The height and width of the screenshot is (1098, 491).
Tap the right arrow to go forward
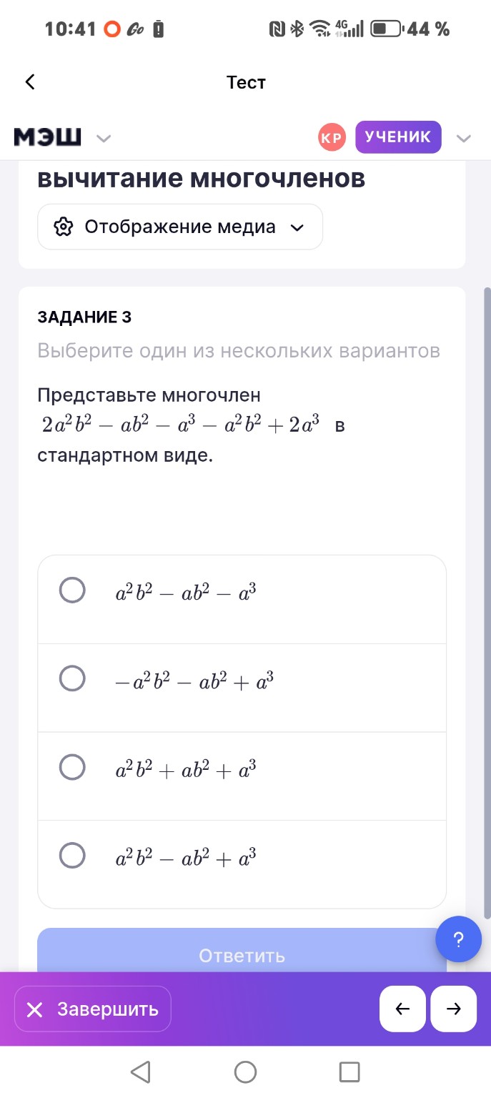455,1009
